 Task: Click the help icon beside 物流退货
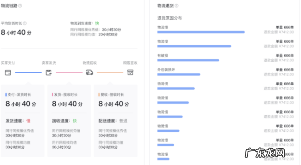176,6
